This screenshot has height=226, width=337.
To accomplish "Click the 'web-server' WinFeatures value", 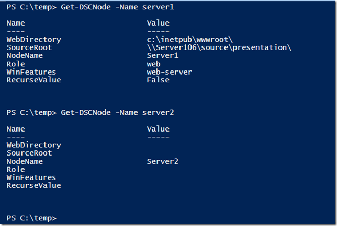I will 170,72.
